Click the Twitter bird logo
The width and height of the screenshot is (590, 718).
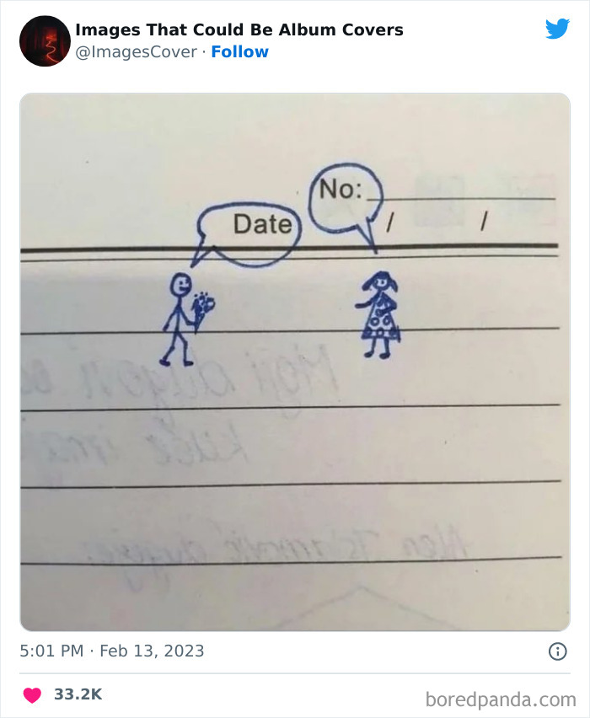point(557,29)
